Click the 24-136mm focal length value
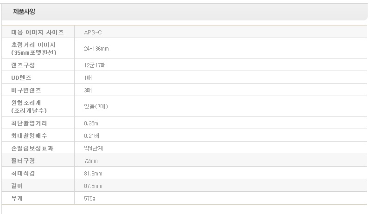Image resolution: width=370 pixels, height=214 pixels. click(x=96, y=49)
